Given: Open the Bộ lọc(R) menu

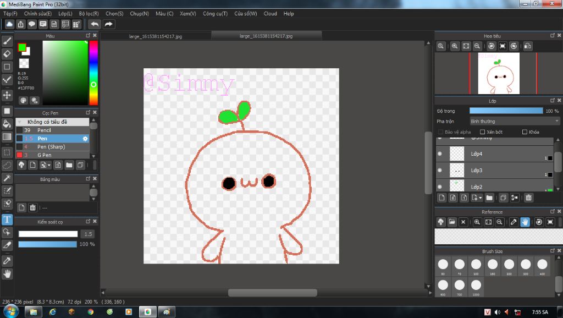Looking at the screenshot, I should coord(89,14).
